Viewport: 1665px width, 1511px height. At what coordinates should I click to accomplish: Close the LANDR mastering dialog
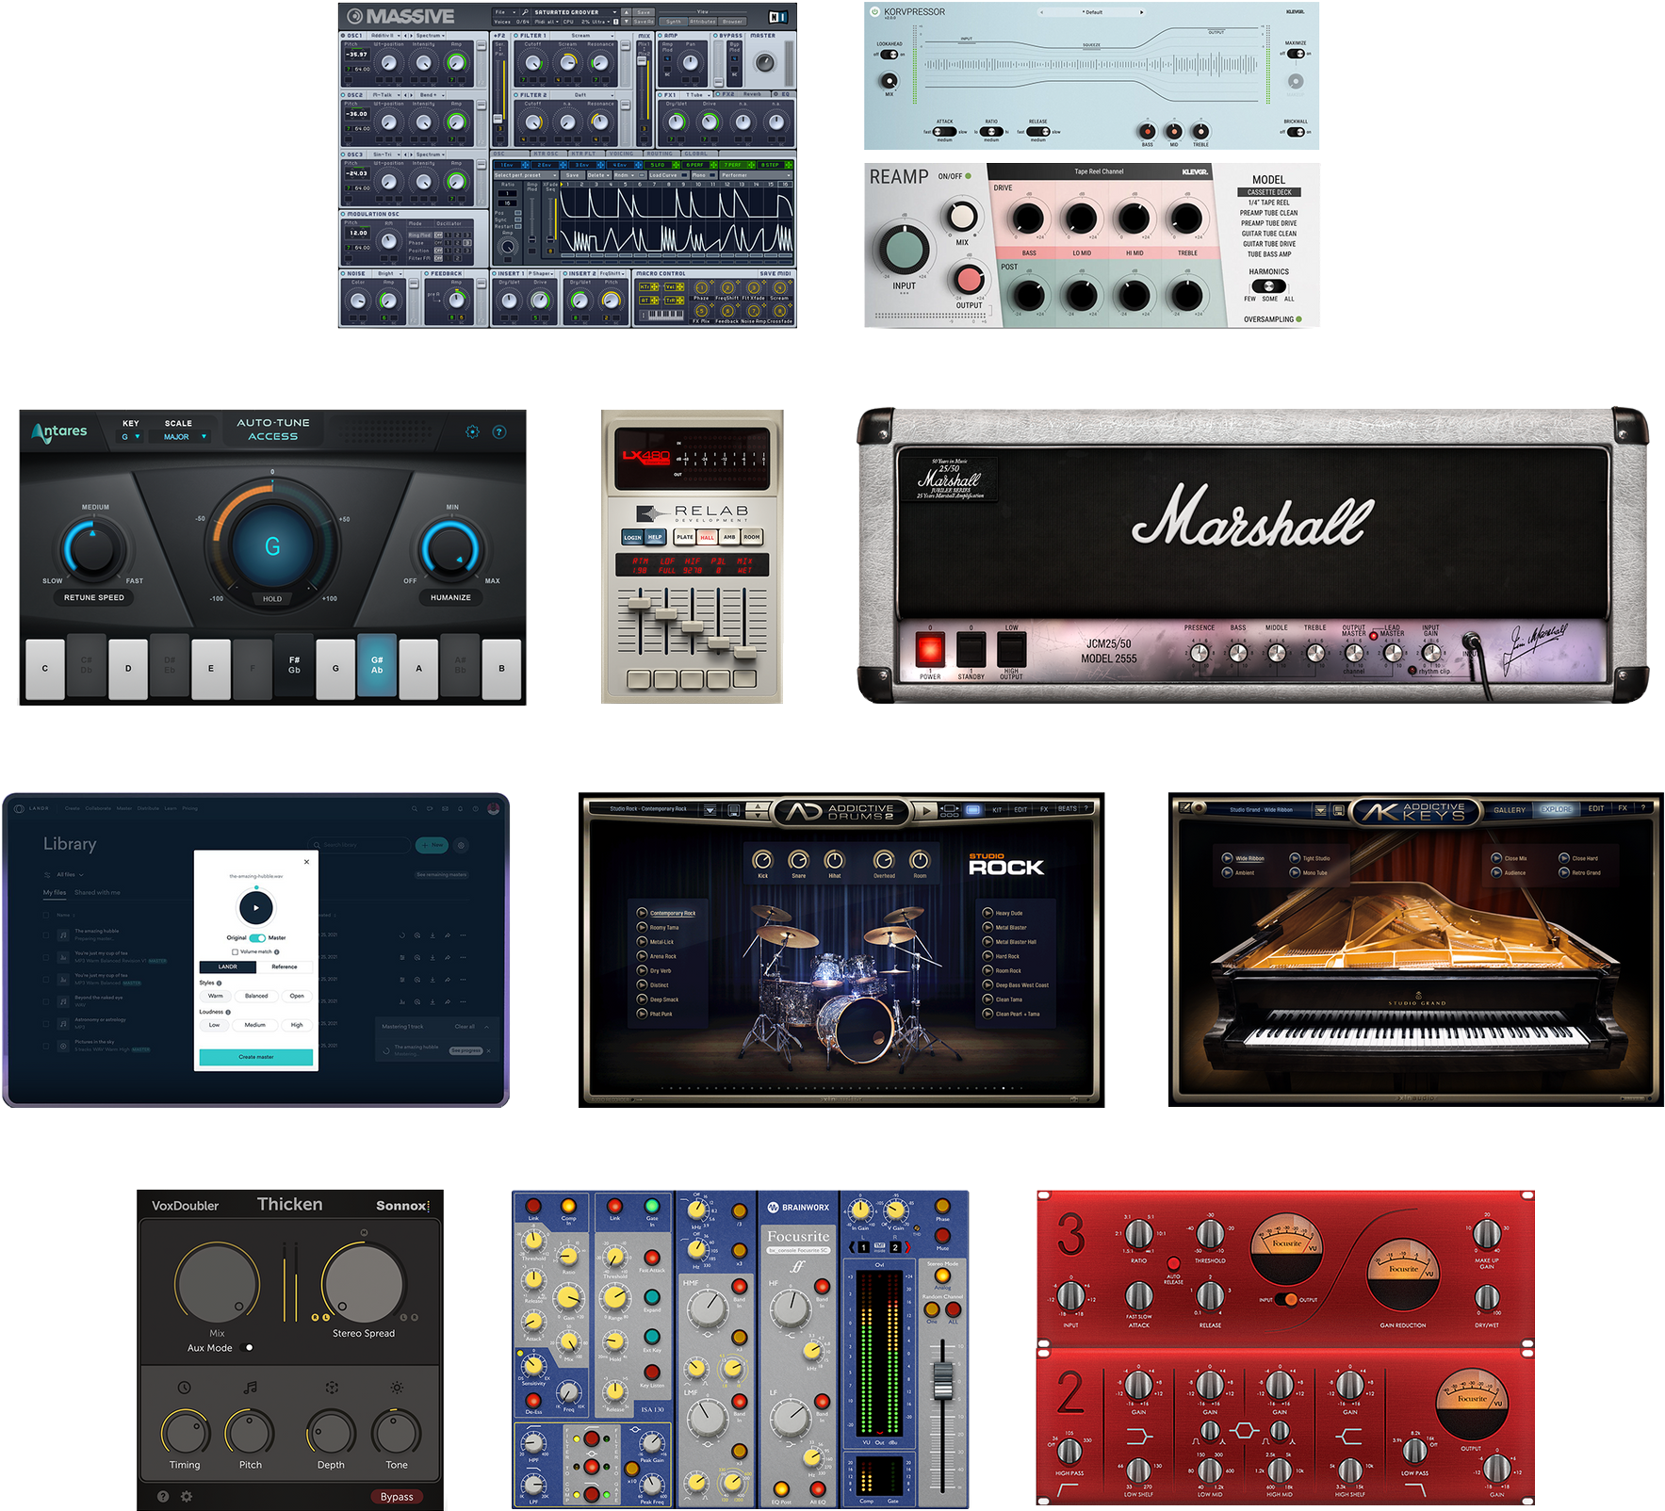[x=306, y=861]
